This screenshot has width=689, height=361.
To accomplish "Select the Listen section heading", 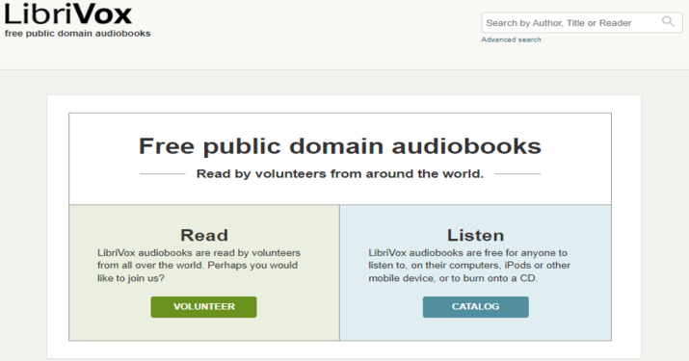I will click(x=475, y=235).
